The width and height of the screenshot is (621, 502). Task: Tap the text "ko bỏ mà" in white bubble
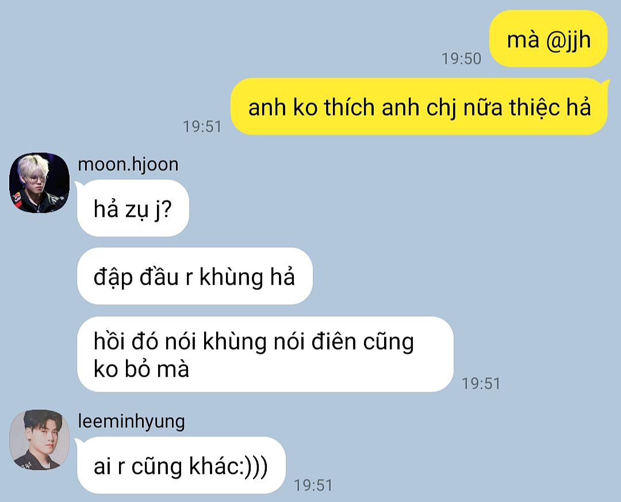click(141, 369)
